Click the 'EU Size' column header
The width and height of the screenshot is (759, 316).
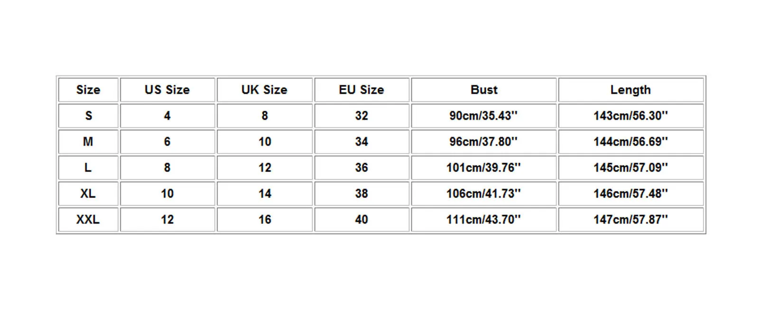pyautogui.click(x=361, y=90)
